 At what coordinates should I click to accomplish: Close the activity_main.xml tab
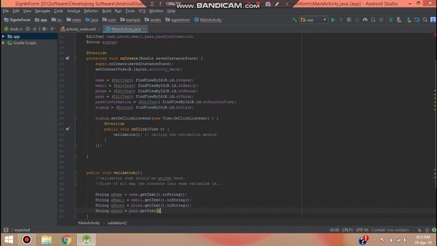coord(99,29)
